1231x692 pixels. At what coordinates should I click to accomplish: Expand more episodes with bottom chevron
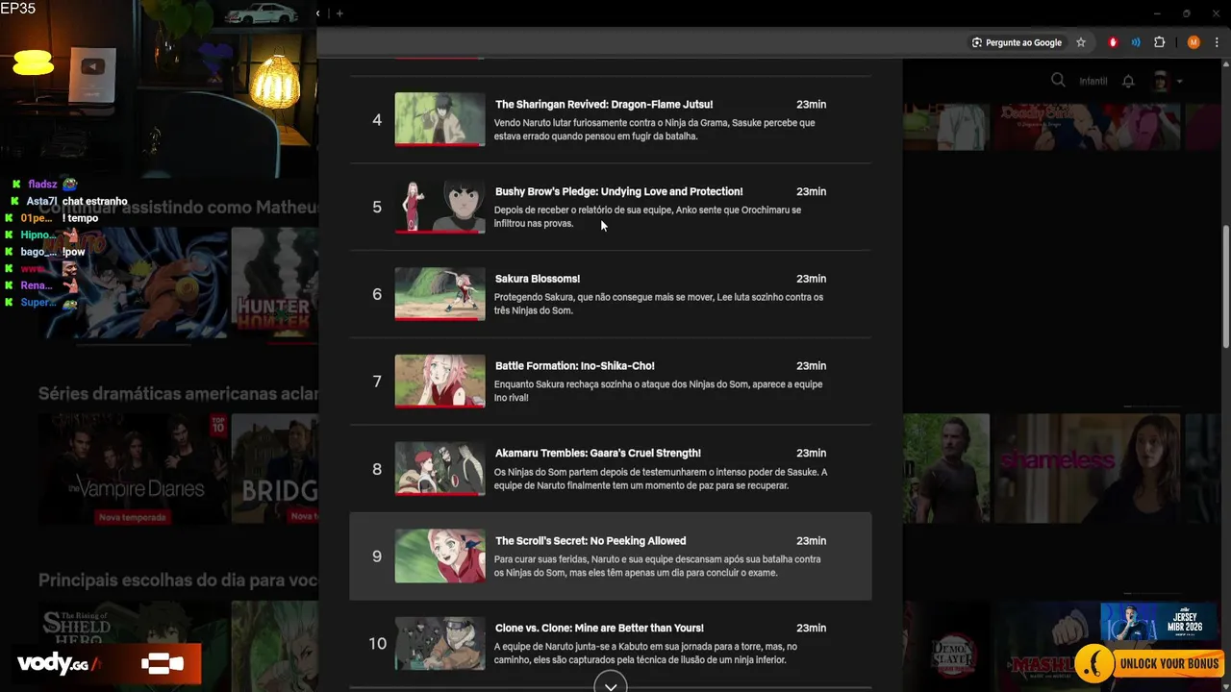610,684
